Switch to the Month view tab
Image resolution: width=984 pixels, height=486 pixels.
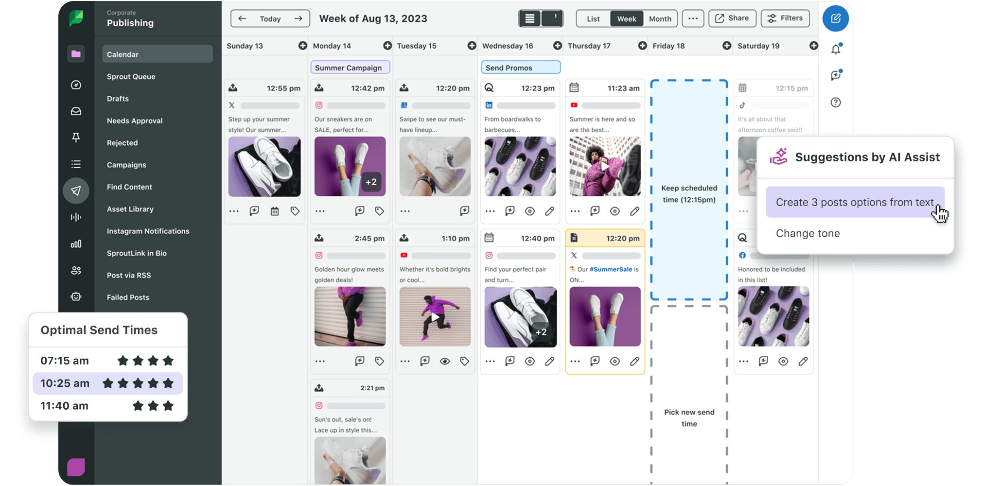[x=660, y=19]
